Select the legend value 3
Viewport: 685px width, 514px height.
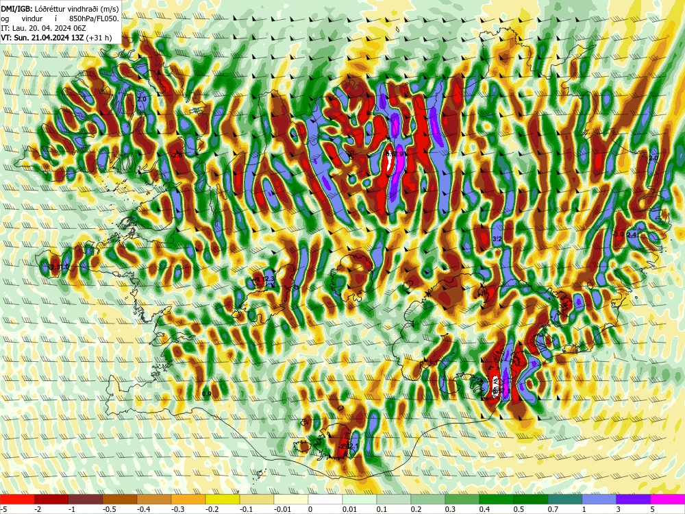pyautogui.click(x=619, y=509)
